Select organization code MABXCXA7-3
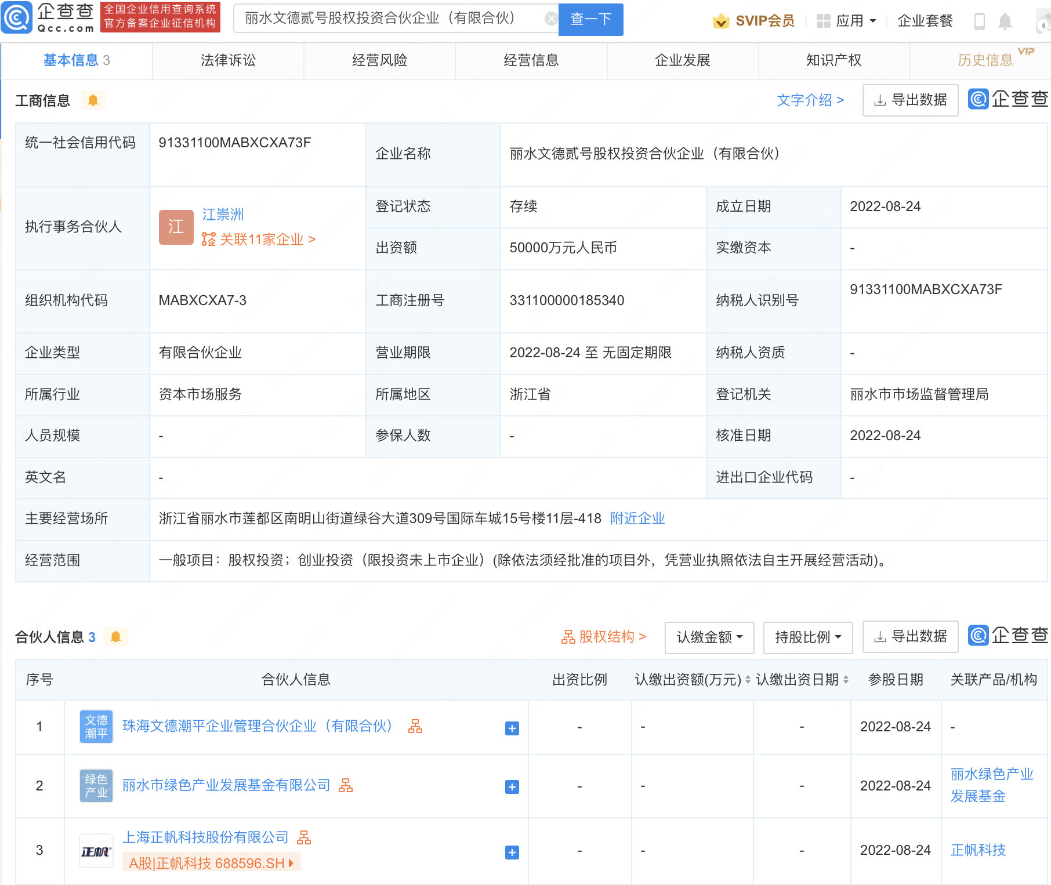 202,300
